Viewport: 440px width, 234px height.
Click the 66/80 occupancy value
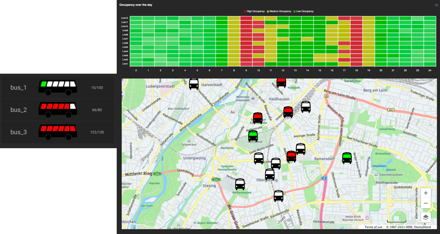click(x=97, y=110)
